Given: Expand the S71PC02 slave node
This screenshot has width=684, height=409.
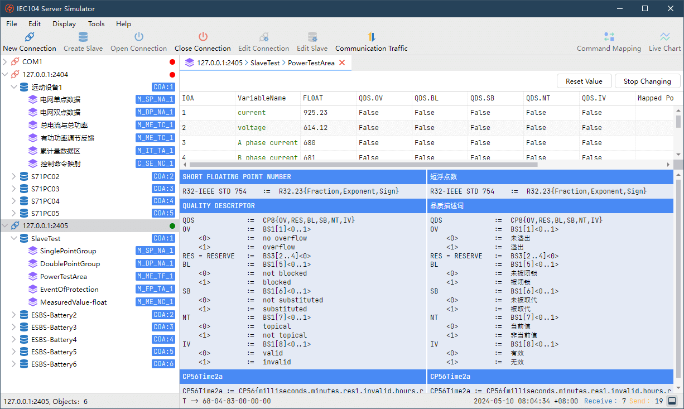Looking at the screenshot, I should click(15, 176).
